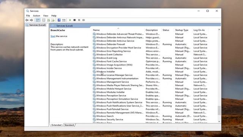Screen dimensions: 243x137
Task: Click the Forward arrow toolbar icon
Action: pos(31,20)
